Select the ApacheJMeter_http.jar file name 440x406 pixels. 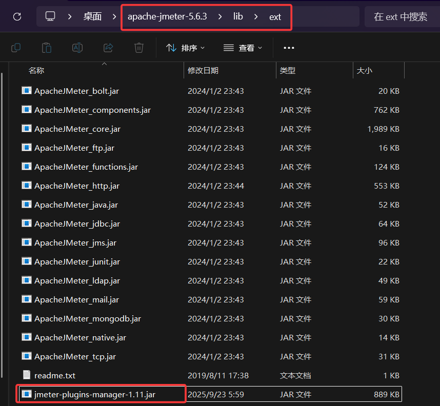coord(77,186)
